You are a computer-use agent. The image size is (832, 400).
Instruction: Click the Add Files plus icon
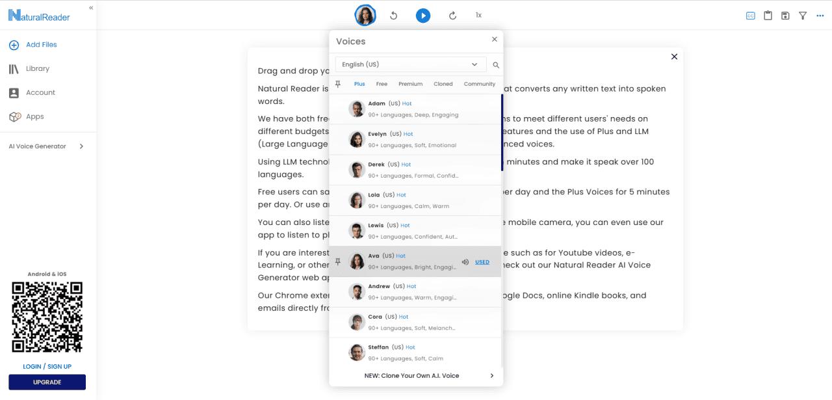[14, 45]
